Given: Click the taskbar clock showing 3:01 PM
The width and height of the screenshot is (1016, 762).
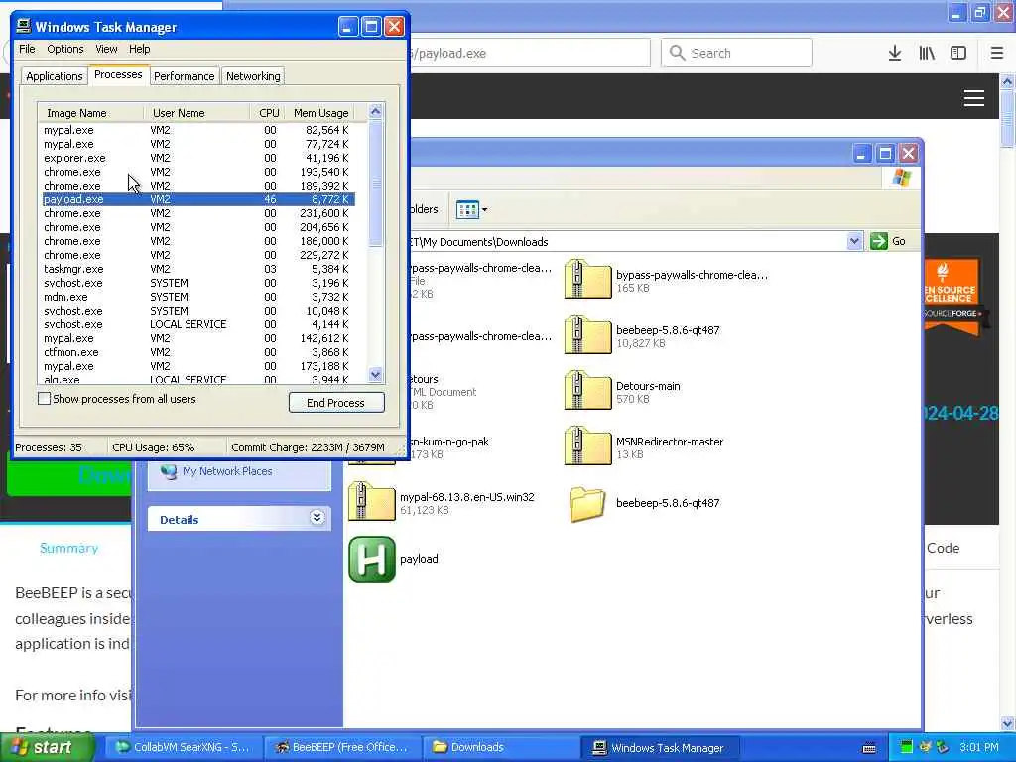Looking at the screenshot, I should pos(979,748).
